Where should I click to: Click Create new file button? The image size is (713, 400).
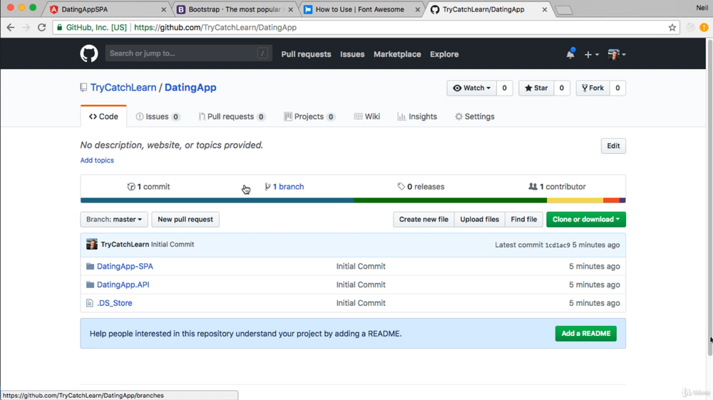click(424, 220)
